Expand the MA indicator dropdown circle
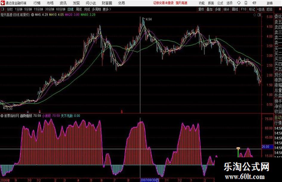 pyautogui.click(x=33, y=15)
